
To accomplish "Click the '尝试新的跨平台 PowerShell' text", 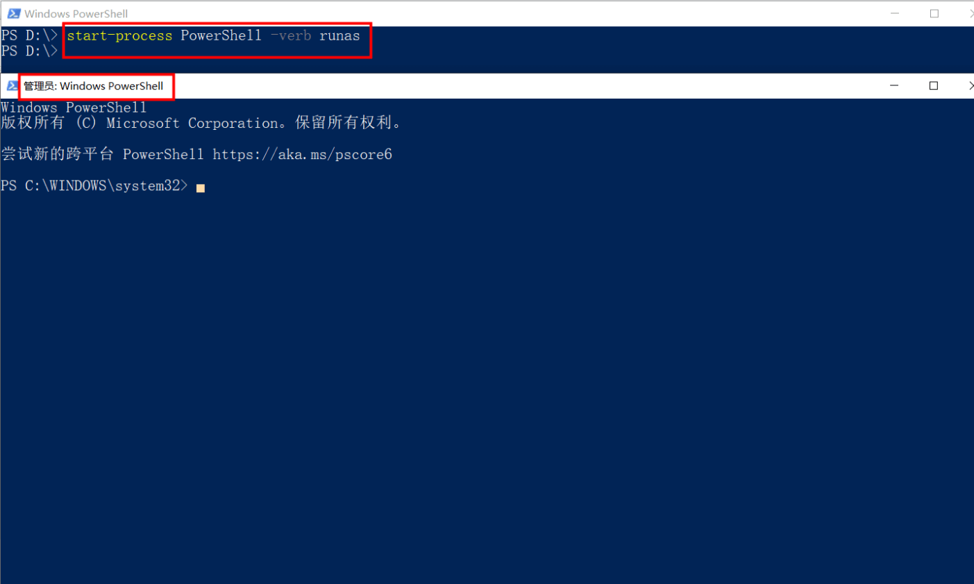I will [x=103, y=154].
